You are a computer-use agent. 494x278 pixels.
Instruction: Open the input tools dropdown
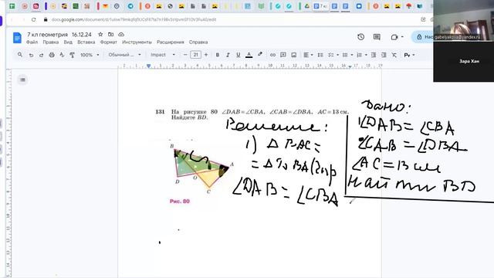click(x=409, y=55)
